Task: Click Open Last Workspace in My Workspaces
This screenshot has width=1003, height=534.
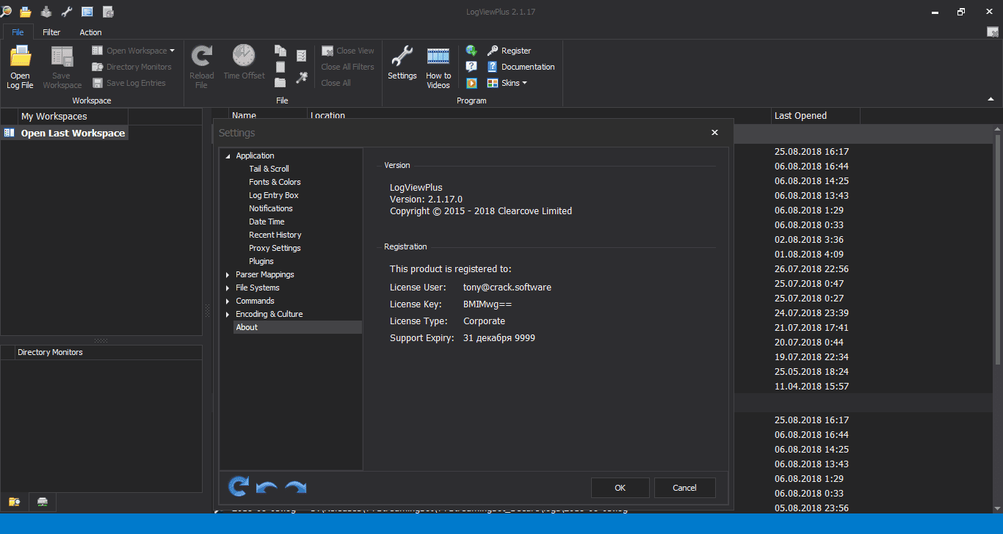Action: click(73, 133)
